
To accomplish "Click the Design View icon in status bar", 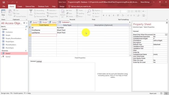I will (166, 93).
